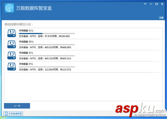Choose 本地磁盘 (F:\) label
Viewport: 167px width, 119px height.
[26, 64]
